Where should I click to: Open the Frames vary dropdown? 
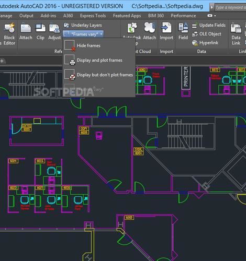pyautogui.click(x=83, y=34)
